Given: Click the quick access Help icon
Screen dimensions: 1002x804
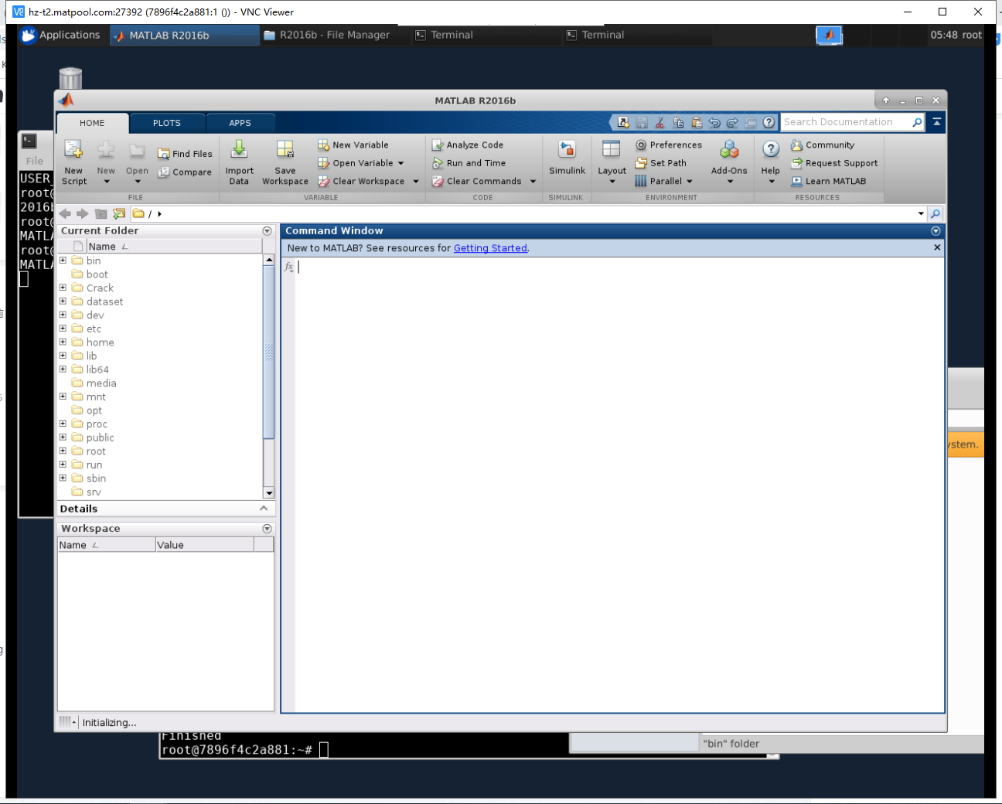Looking at the screenshot, I should [769, 122].
